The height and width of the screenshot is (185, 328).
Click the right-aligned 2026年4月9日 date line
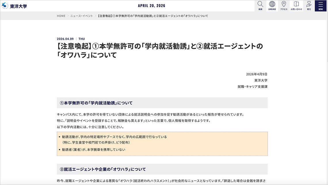(257, 74)
